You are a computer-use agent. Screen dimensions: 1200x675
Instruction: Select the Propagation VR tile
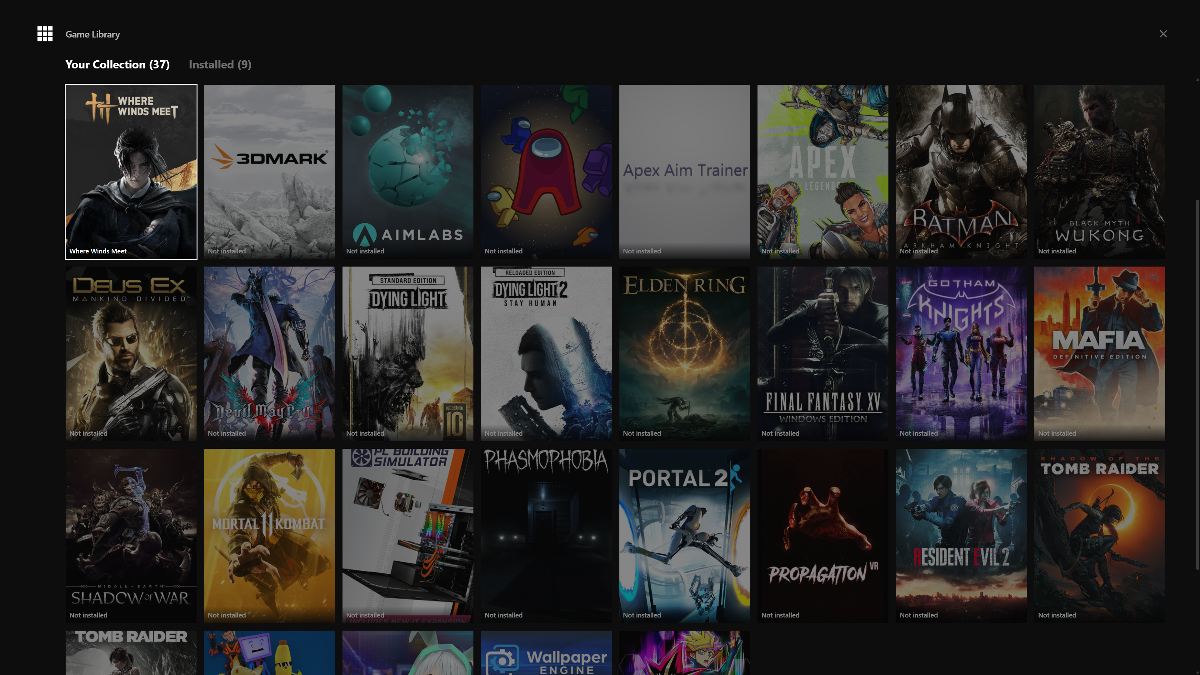(x=823, y=536)
